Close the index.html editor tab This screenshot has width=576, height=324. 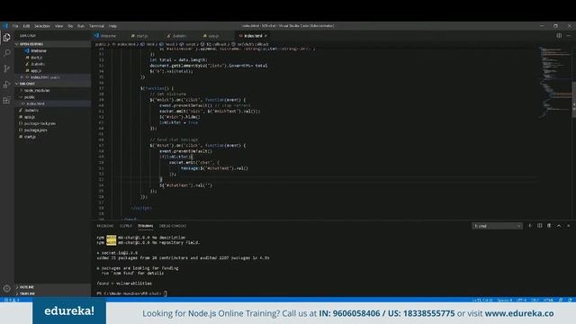(x=265, y=36)
